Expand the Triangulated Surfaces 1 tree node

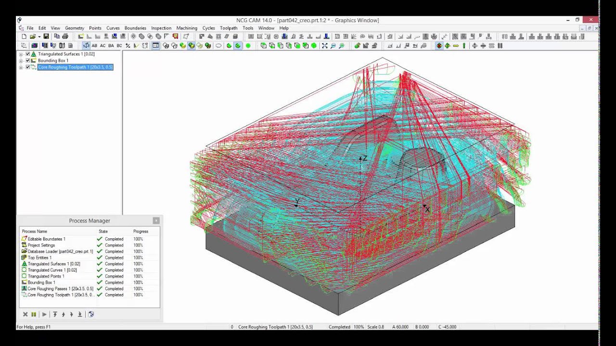pyautogui.click(x=21, y=54)
